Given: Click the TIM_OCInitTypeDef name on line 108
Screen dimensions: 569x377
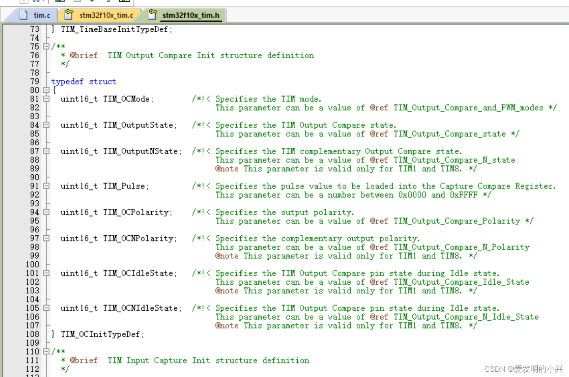Looking at the screenshot, I should 100,334.
